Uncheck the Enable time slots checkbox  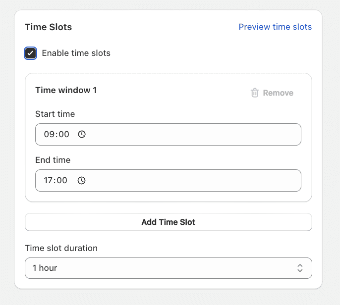point(31,53)
